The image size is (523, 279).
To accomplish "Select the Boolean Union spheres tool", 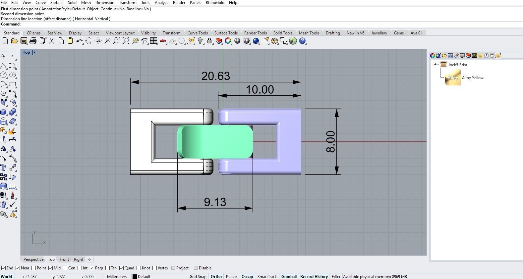I will pyautogui.click(x=13, y=112).
